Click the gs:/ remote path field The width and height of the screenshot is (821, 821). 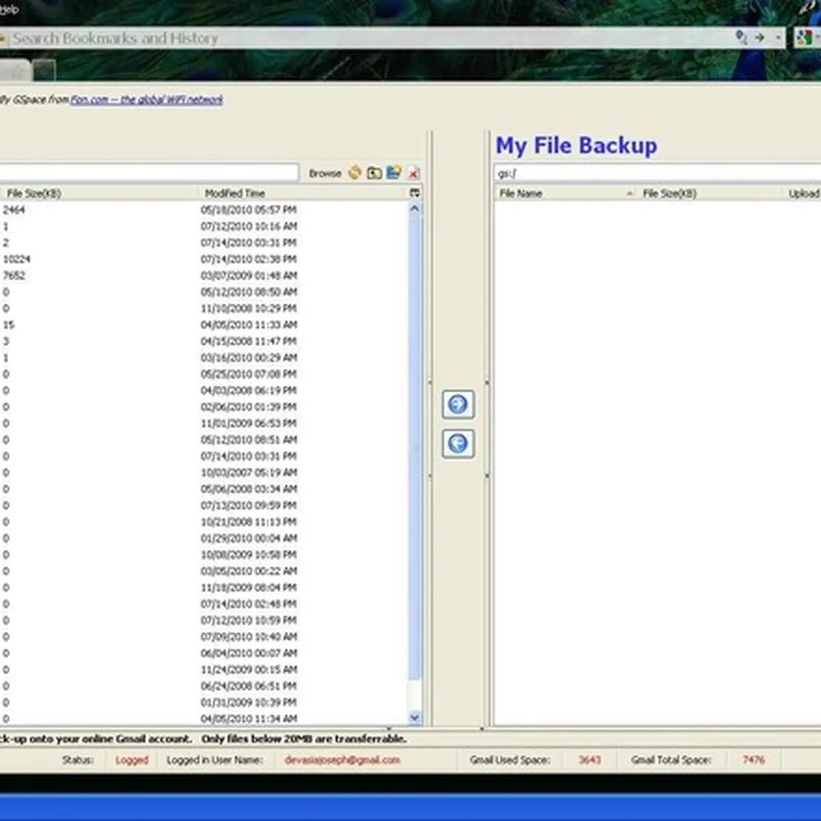pyautogui.click(x=657, y=173)
